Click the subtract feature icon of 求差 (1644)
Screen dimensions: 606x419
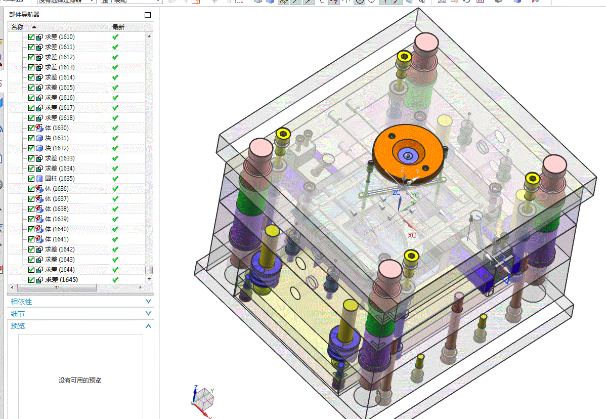click(39, 270)
